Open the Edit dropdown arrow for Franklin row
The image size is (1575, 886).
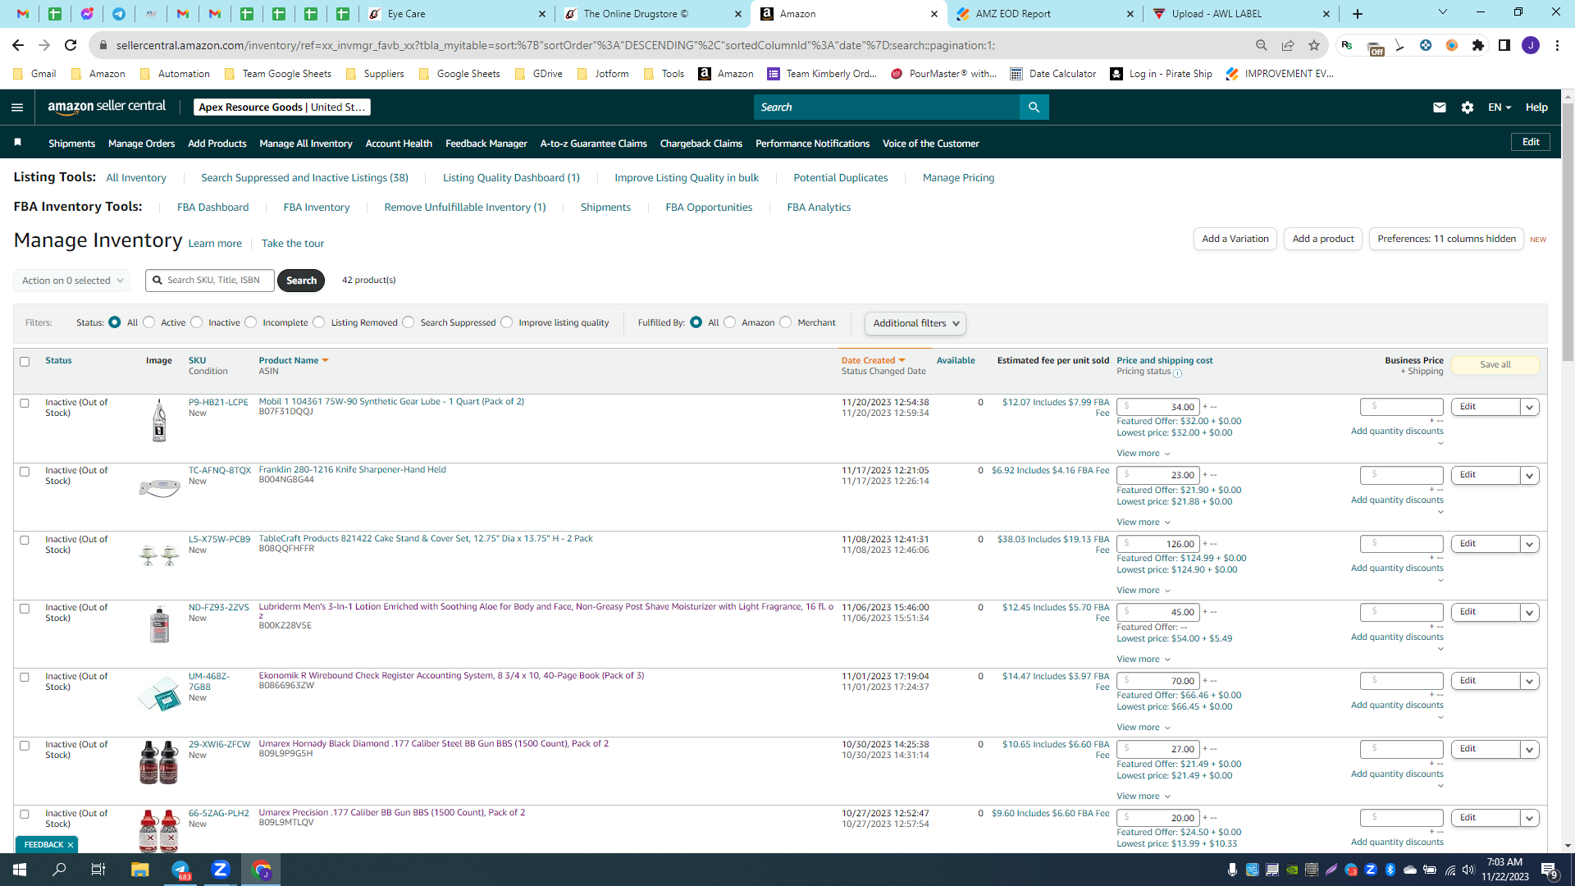pos(1530,475)
